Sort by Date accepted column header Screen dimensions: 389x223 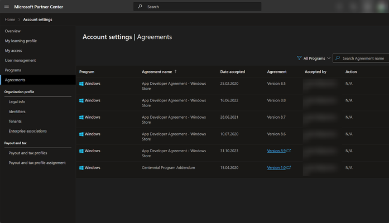pyautogui.click(x=233, y=72)
